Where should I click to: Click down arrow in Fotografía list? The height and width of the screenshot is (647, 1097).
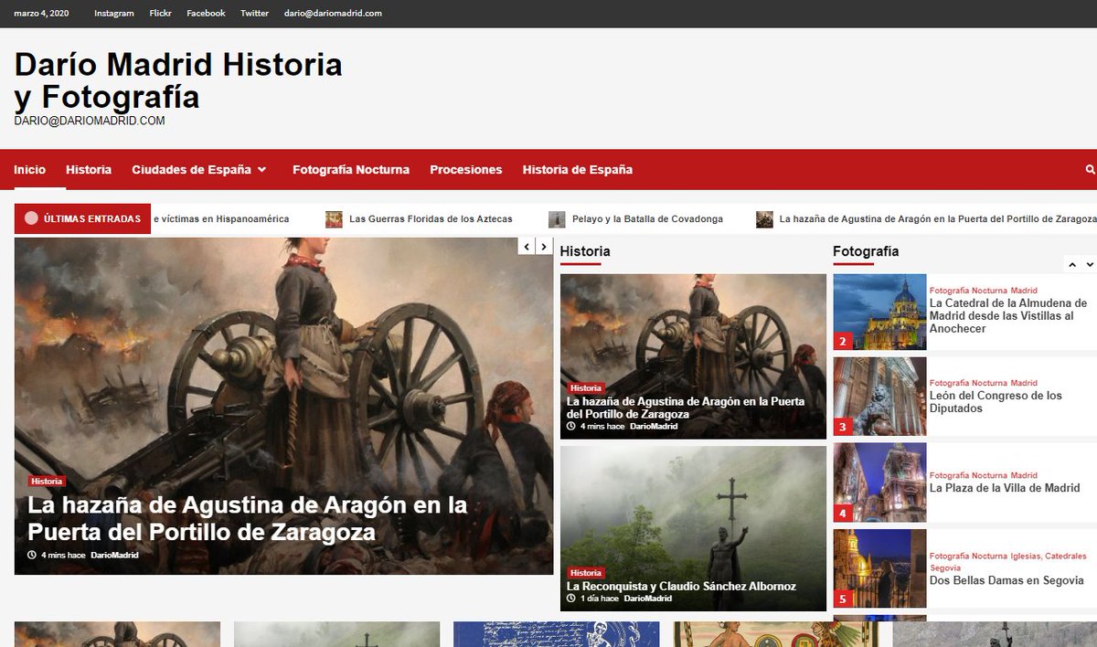(1089, 264)
